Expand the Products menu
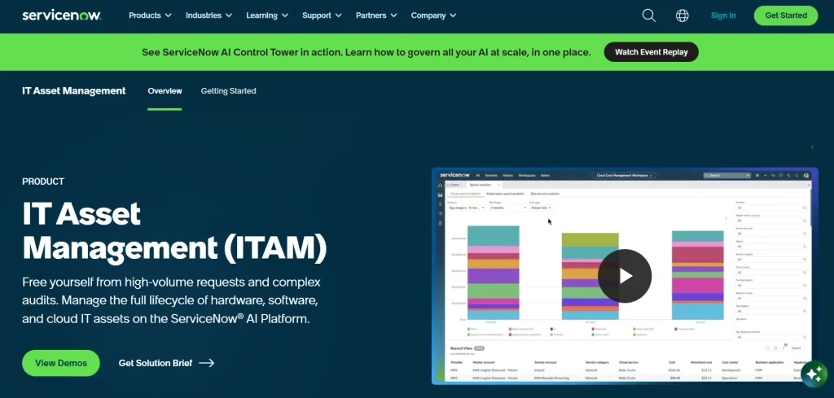This screenshot has height=398, width=834. point(150,15)
